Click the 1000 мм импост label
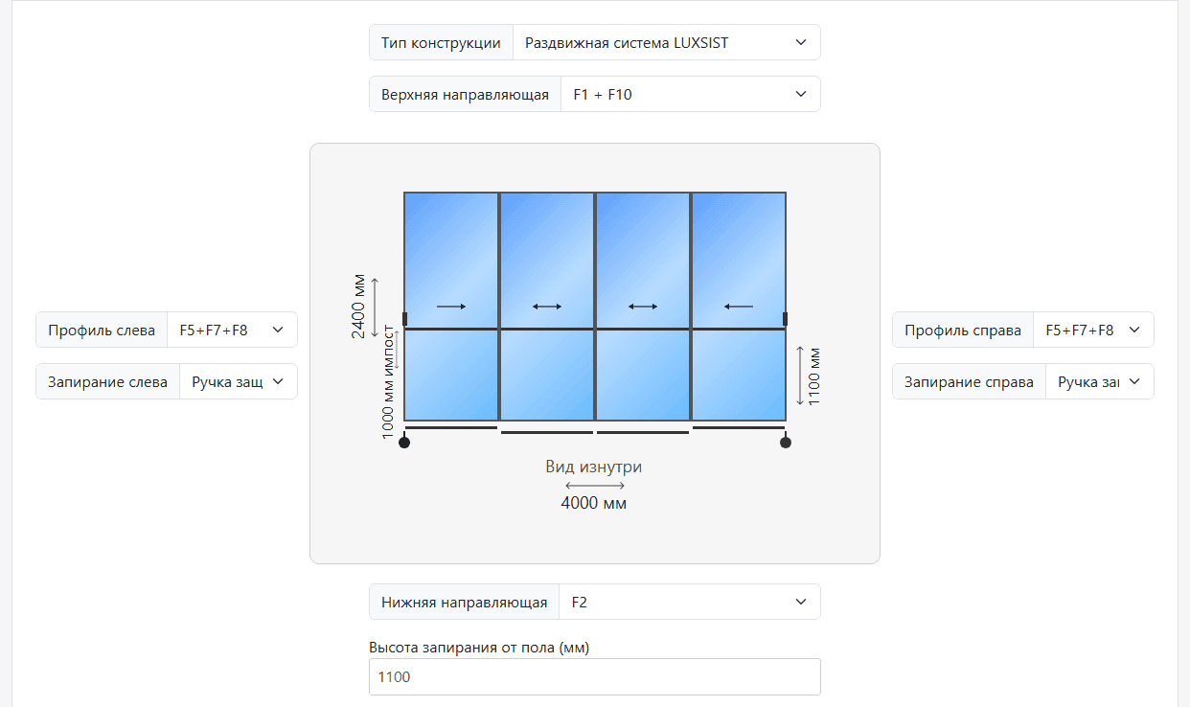 pos(389,381)
